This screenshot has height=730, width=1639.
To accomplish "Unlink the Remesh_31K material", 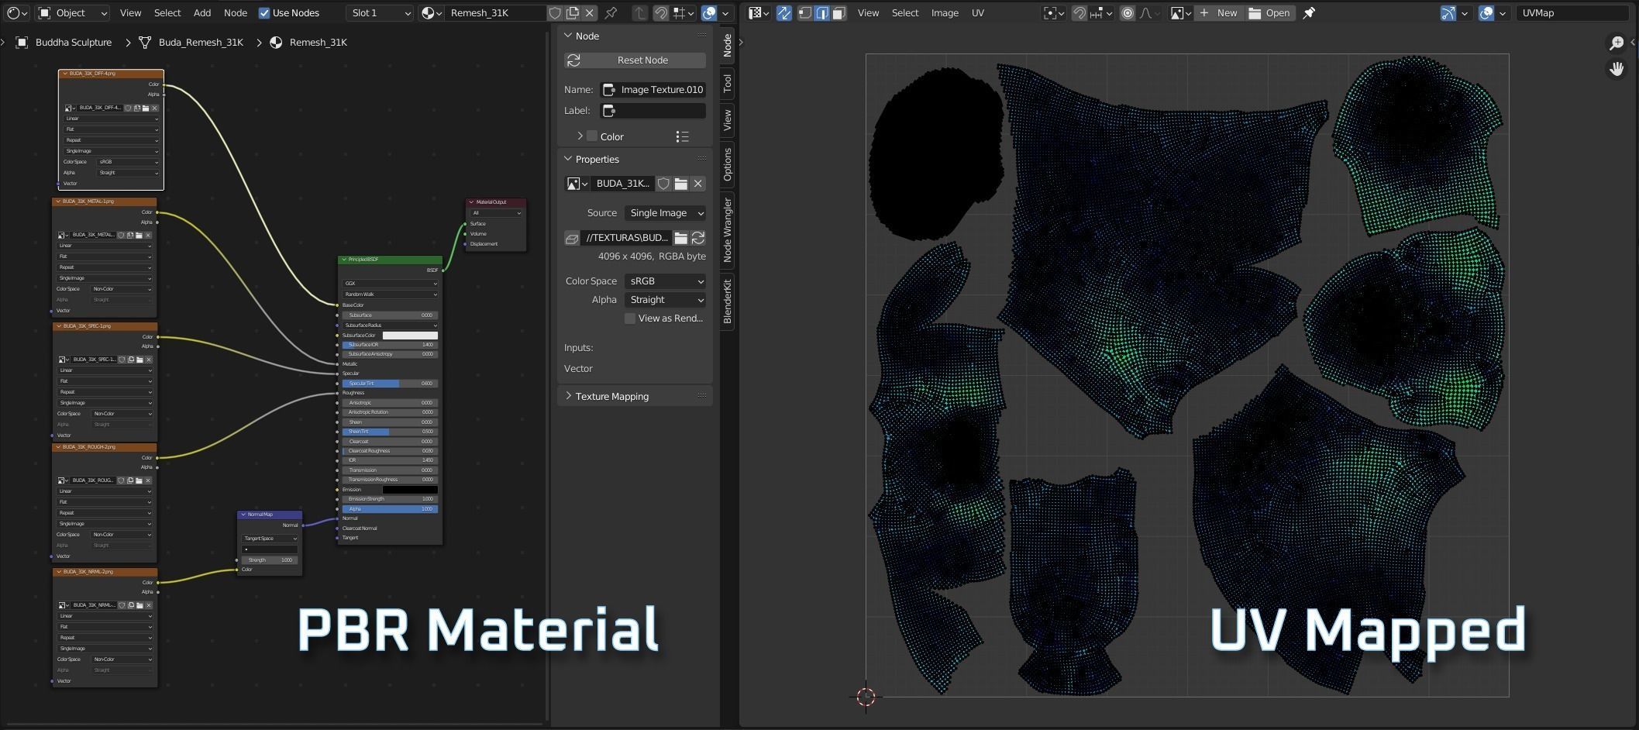I will [590, 13].
